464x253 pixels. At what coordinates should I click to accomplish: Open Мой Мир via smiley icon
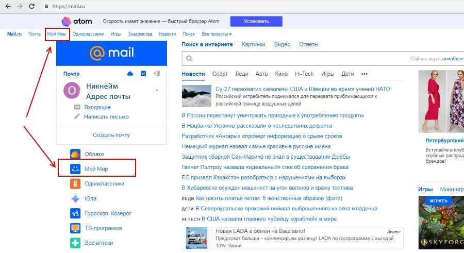[x=75, y=168]
